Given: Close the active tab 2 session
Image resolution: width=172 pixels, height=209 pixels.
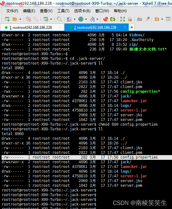Looking at the screenshot, I should coord(125,27).
